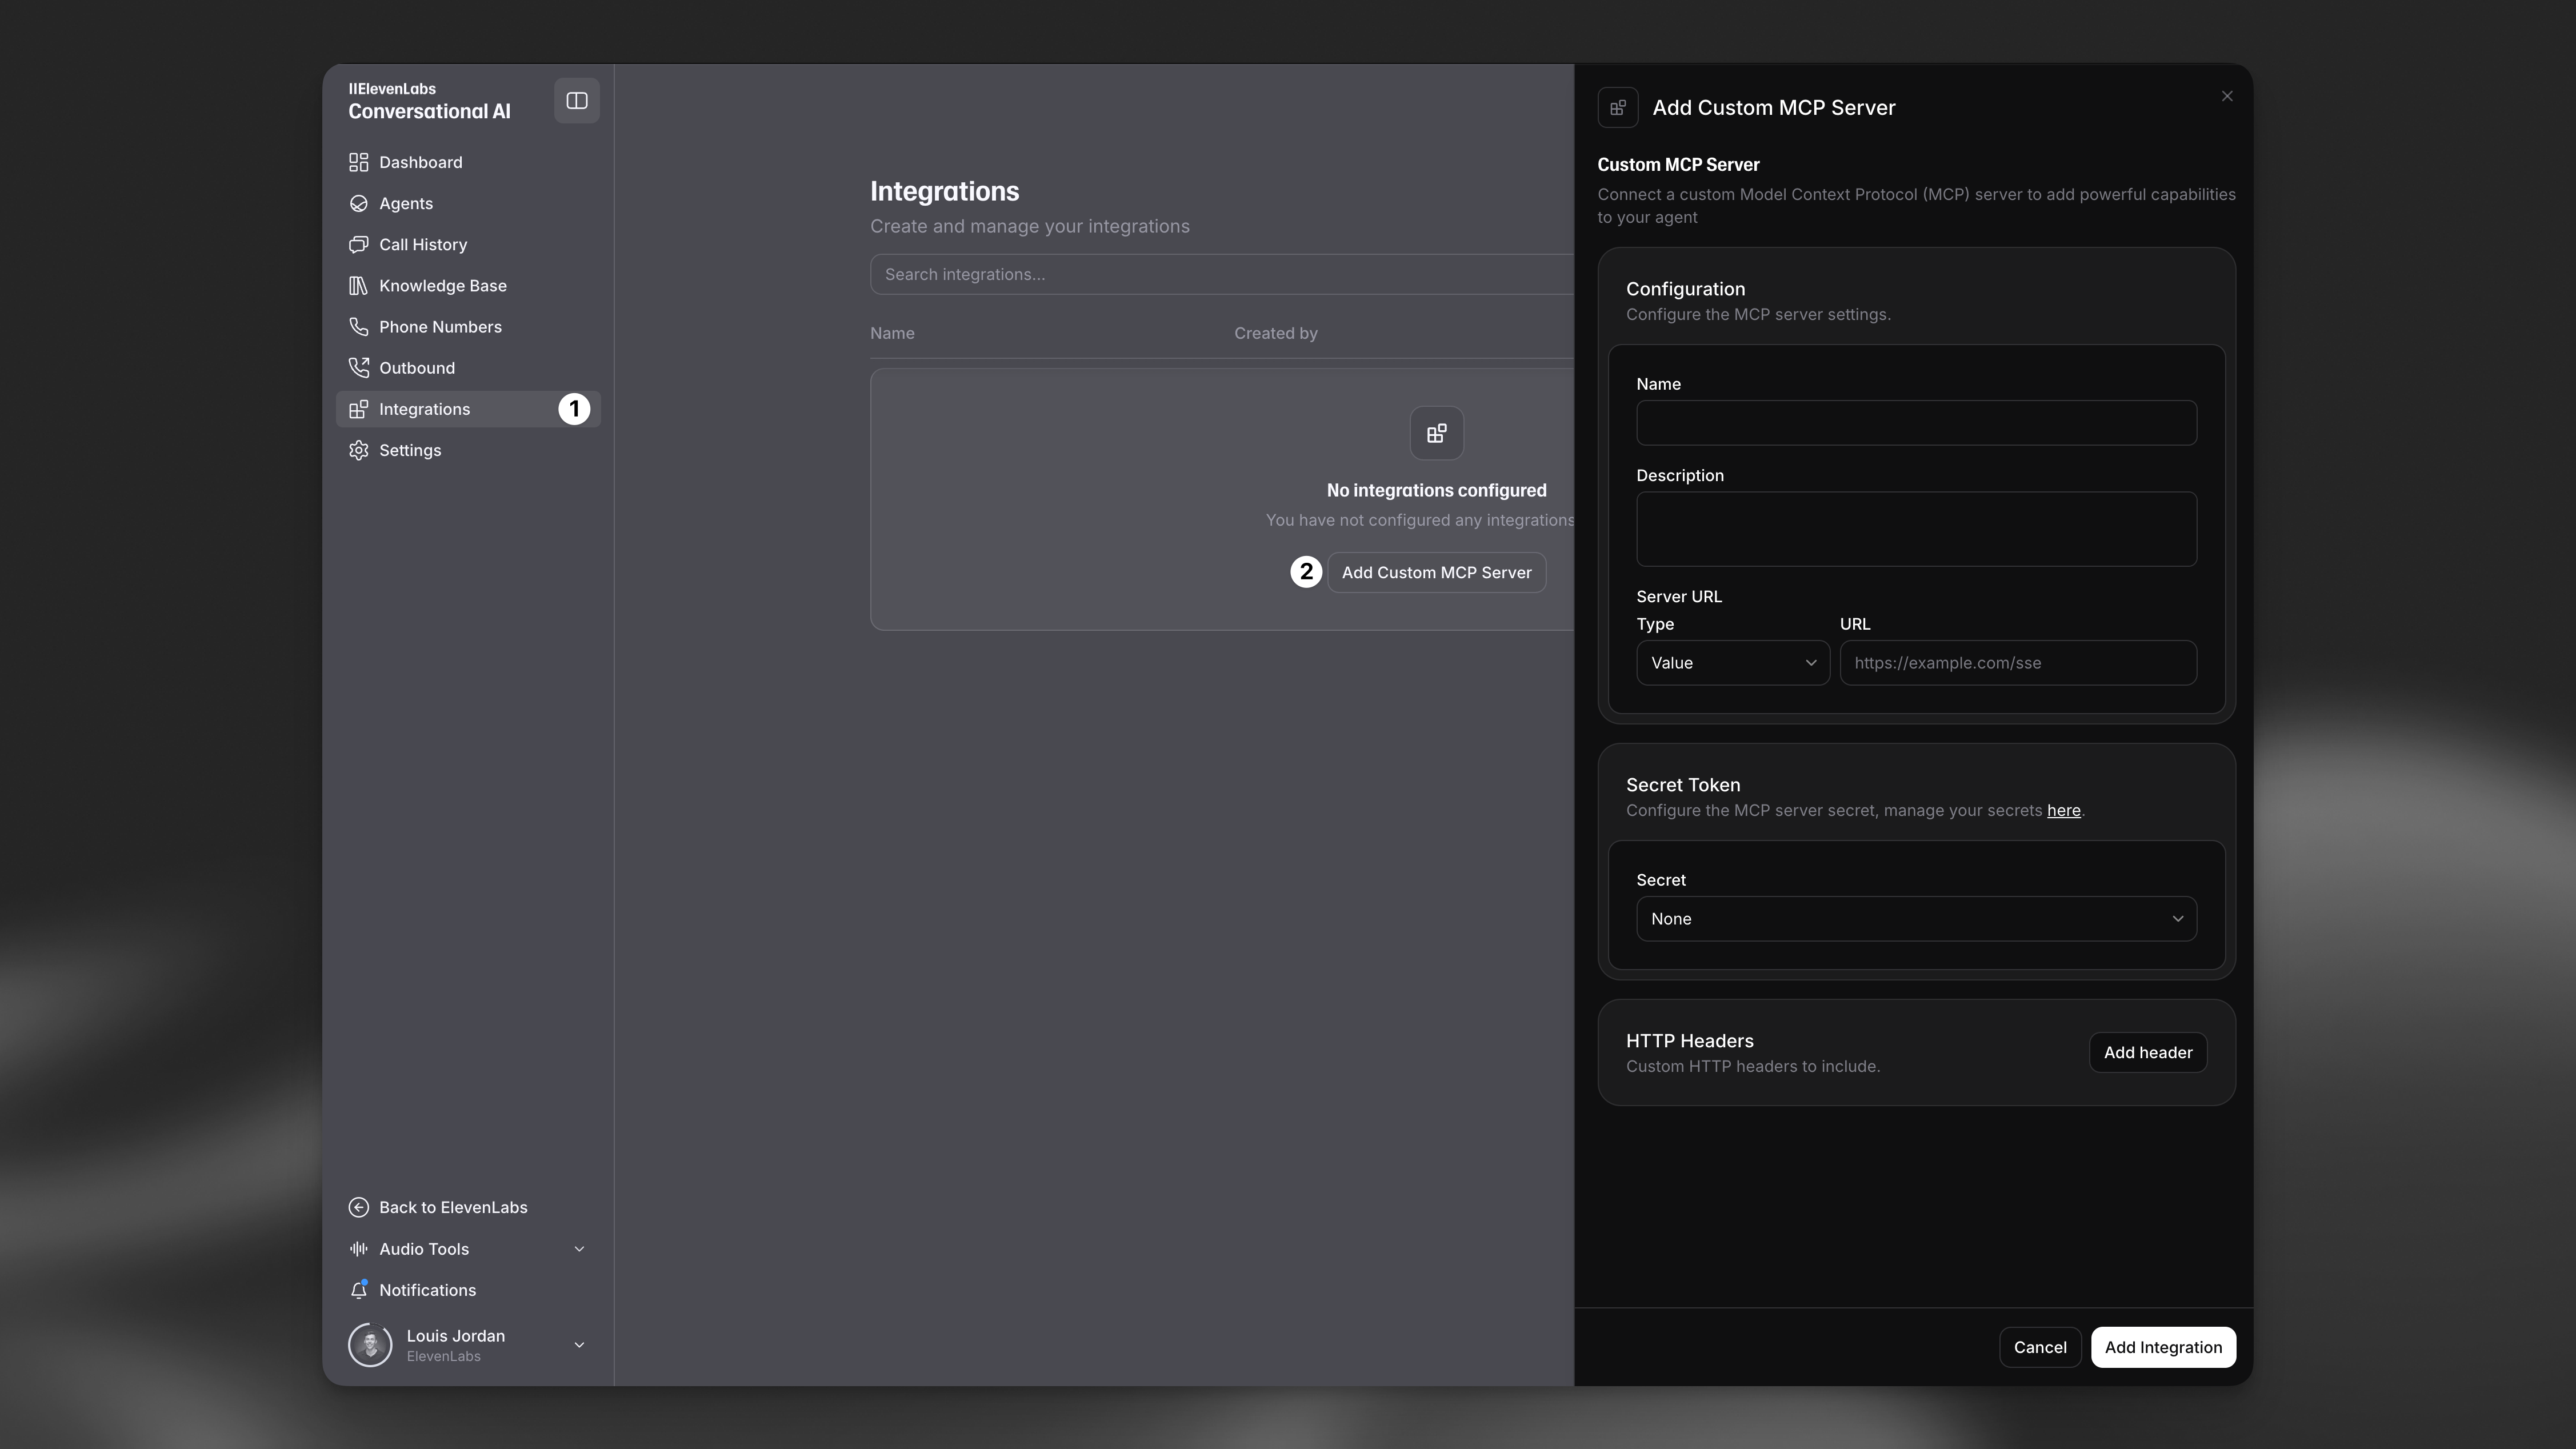Close the Add Custom MCP Server dialog
This screenshot has height=1449, width=2576.
point(2227,96)
